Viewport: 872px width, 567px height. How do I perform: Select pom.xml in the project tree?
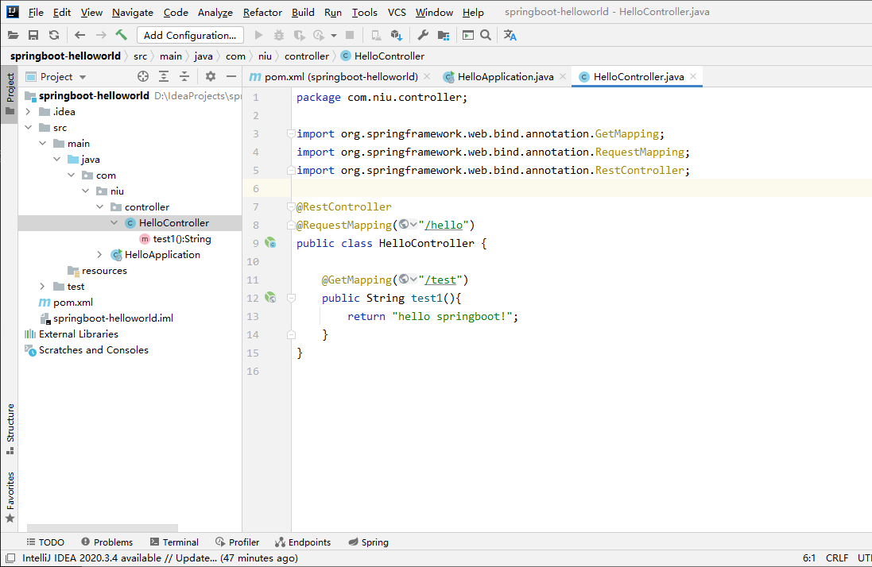(72, 303)
